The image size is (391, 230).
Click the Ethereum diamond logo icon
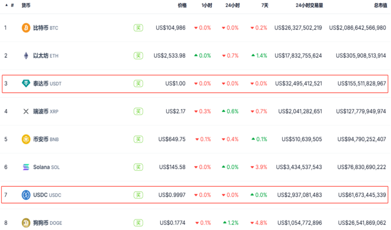[26, 56]
